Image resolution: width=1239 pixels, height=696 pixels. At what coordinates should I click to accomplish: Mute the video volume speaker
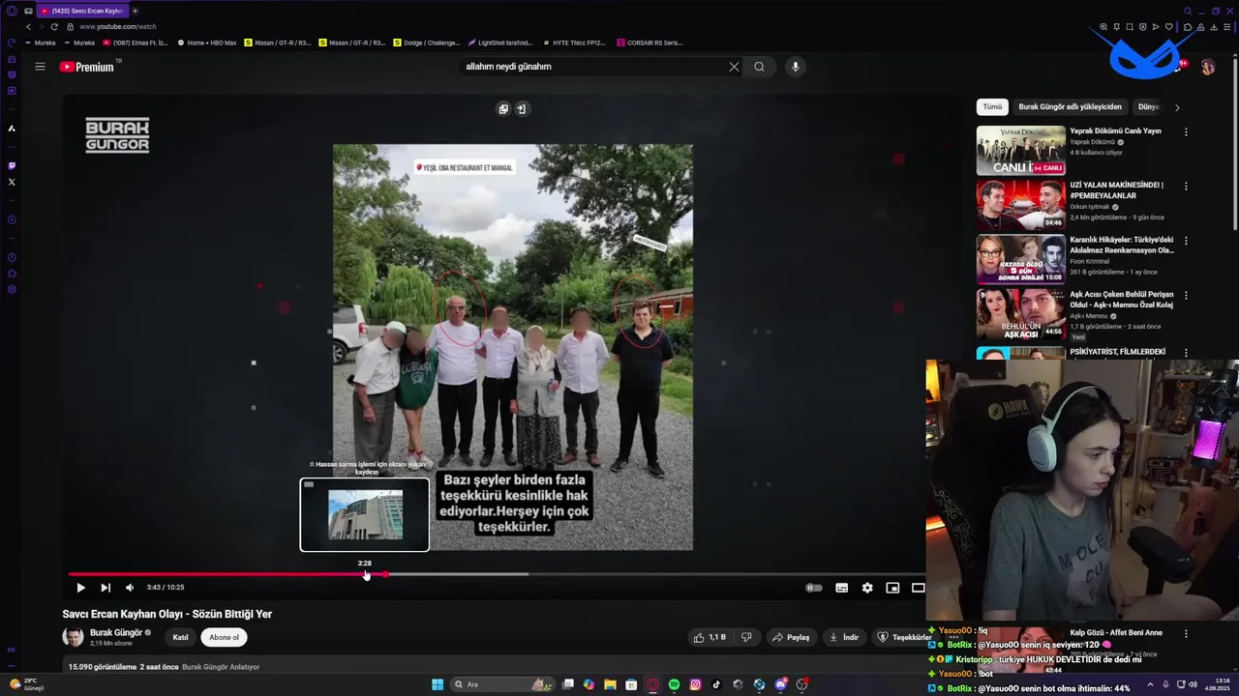[x=130, y=588]
